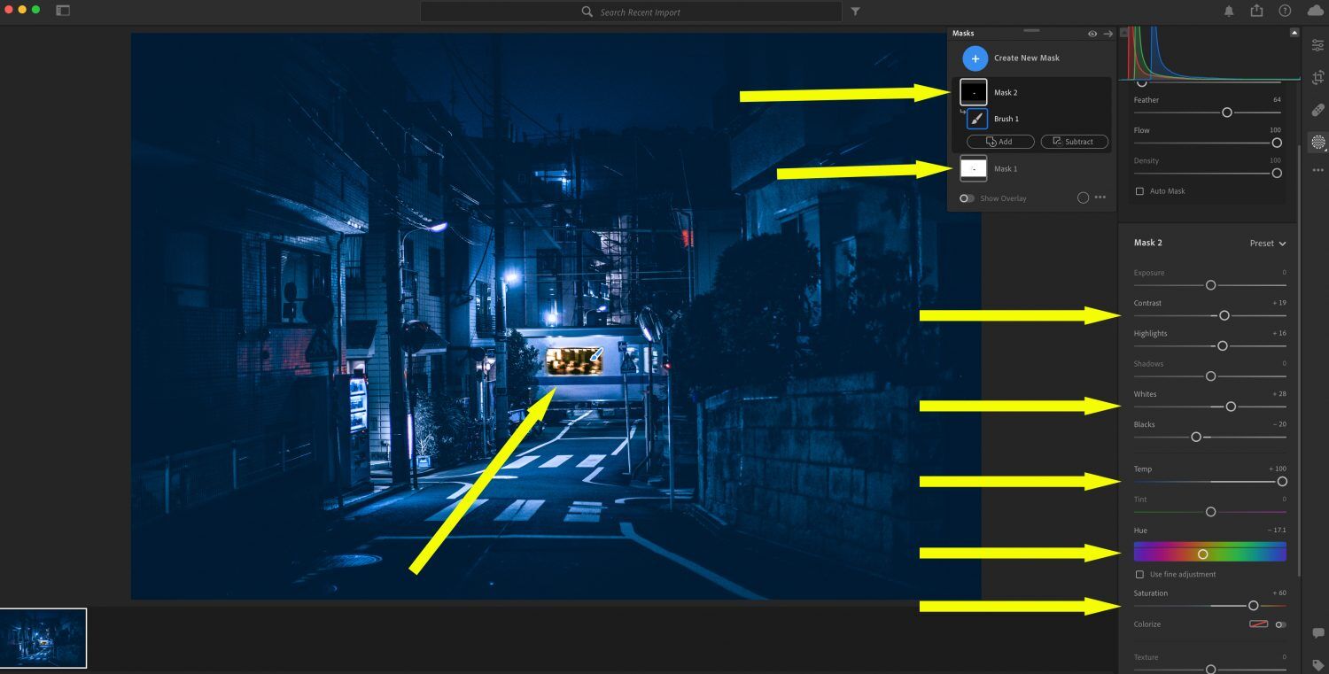
Task: Open the Colorize color swatch
Action: click(x=1259, y=624)
